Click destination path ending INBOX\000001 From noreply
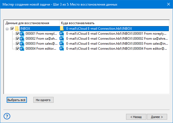Image resolution: width=173 pixels, height=123 pixels. 116,34
